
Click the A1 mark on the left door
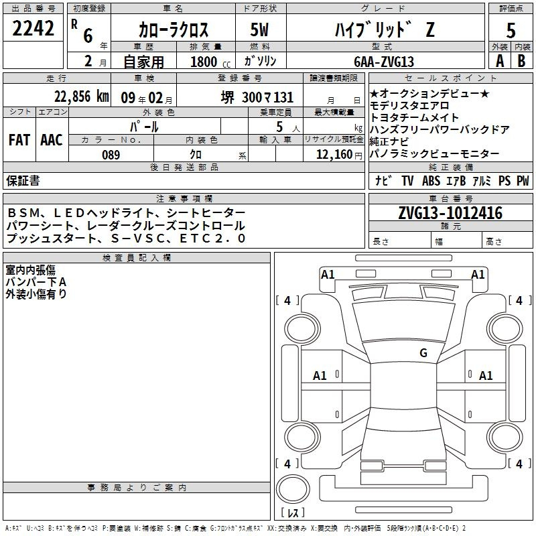(x=320, y=376)
